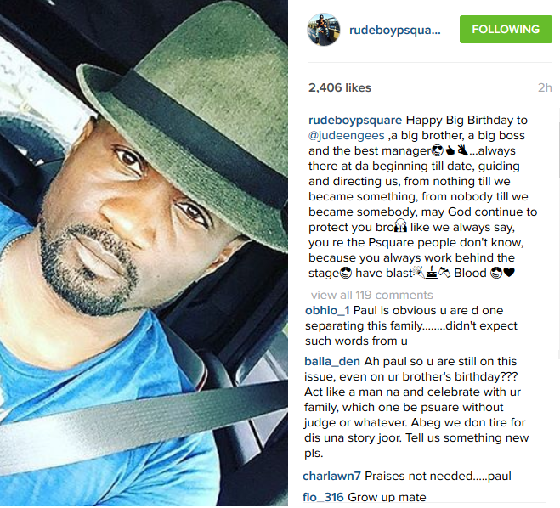Open the @judeengees mention
The image size is (560, 508).
(347, 135)
